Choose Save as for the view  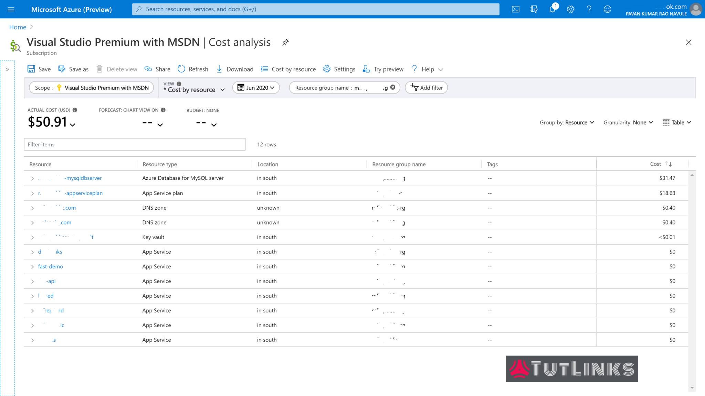(73, 69)
